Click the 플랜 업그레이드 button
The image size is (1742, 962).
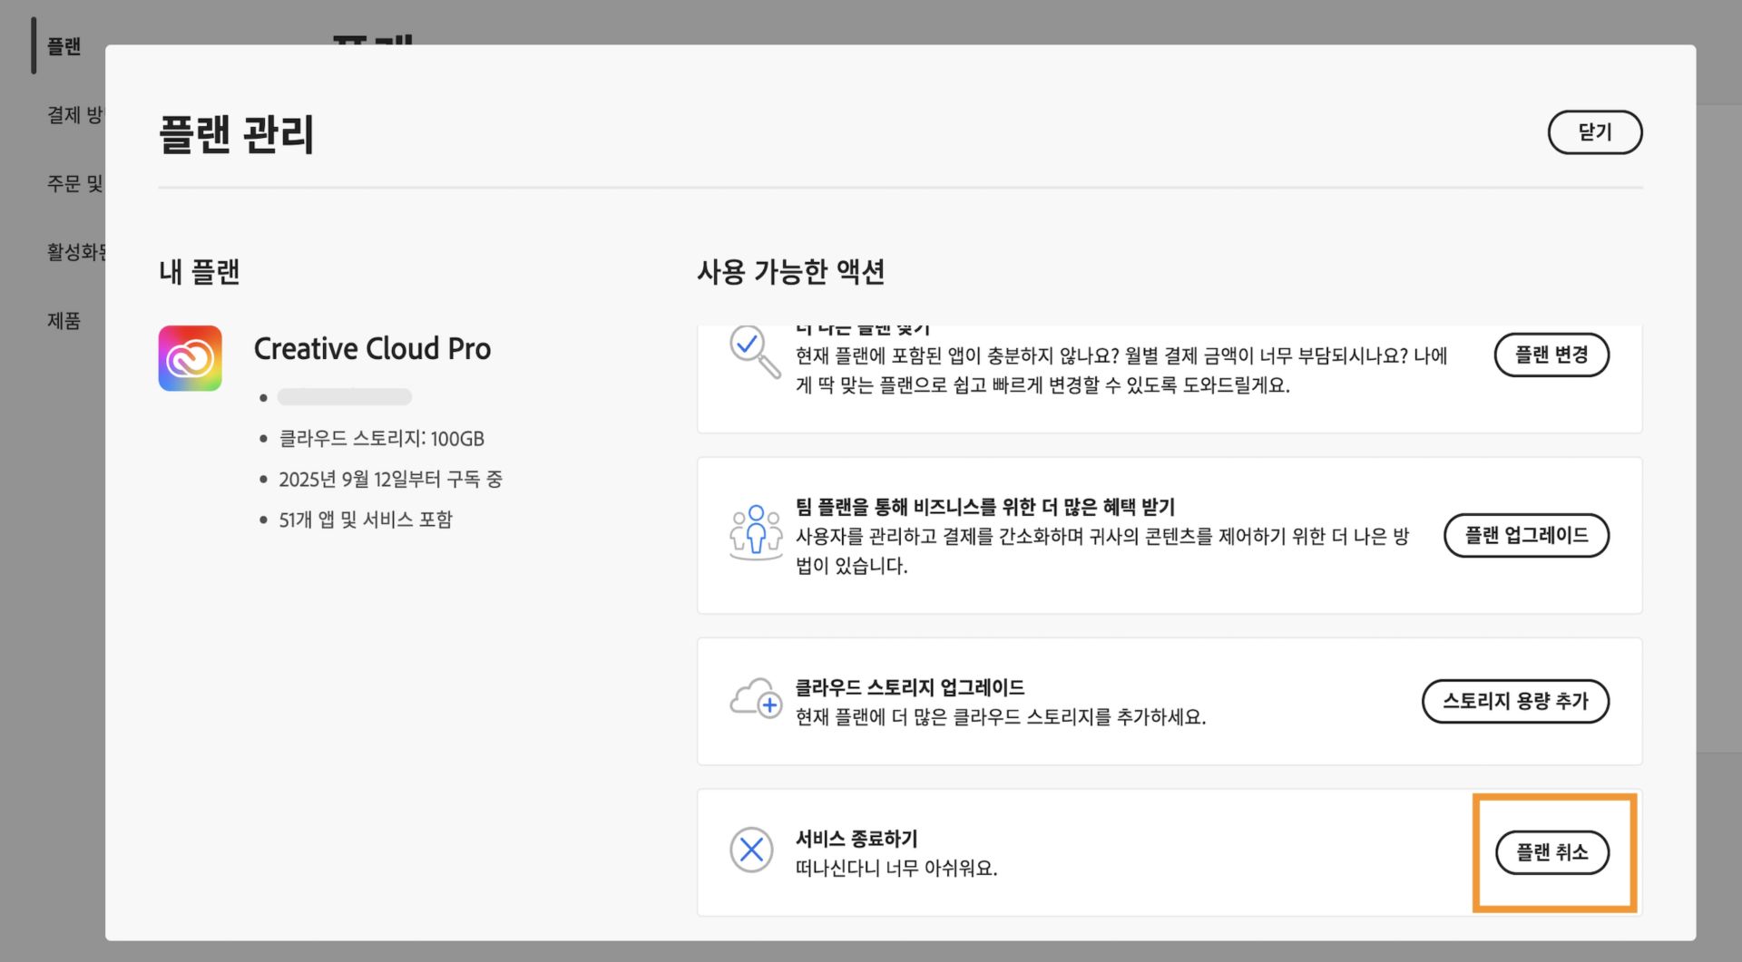(1526, 535)
